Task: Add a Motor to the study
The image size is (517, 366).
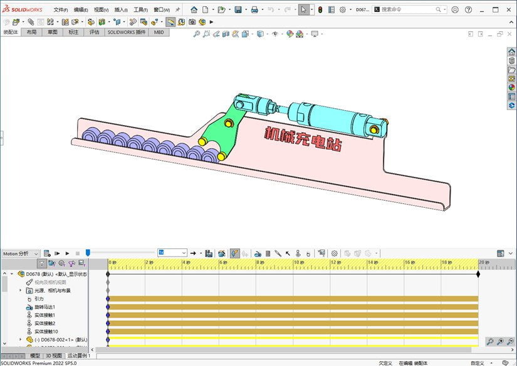Action: (258, 253)
